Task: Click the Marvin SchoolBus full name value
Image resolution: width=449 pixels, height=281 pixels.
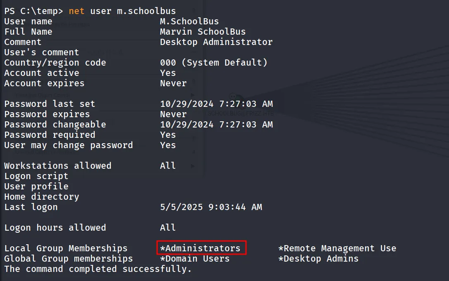Action: 203,32
